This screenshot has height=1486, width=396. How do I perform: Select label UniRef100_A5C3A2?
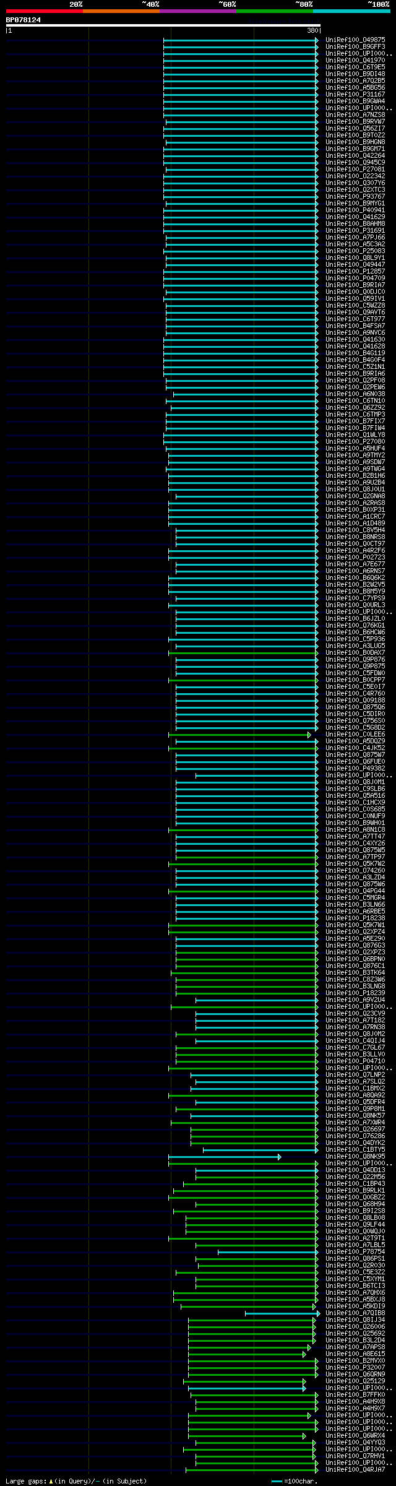355,244
